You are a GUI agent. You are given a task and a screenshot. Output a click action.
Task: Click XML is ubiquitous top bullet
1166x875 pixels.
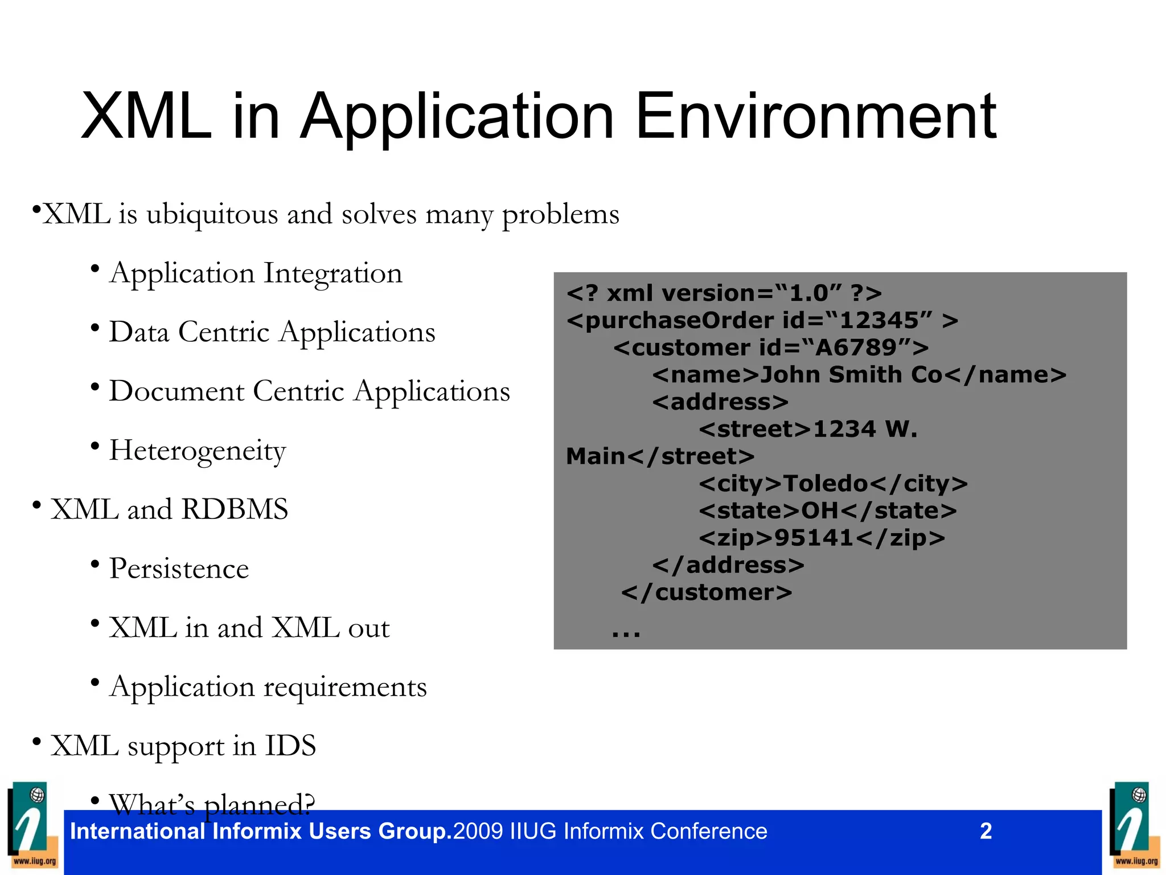coord(330,215)
